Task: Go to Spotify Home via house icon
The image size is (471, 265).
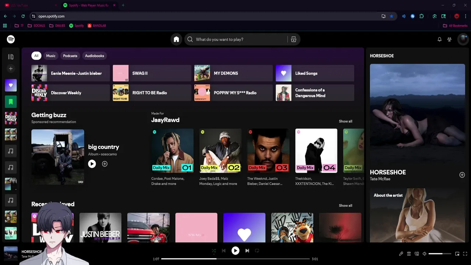Action: point(176,39)
